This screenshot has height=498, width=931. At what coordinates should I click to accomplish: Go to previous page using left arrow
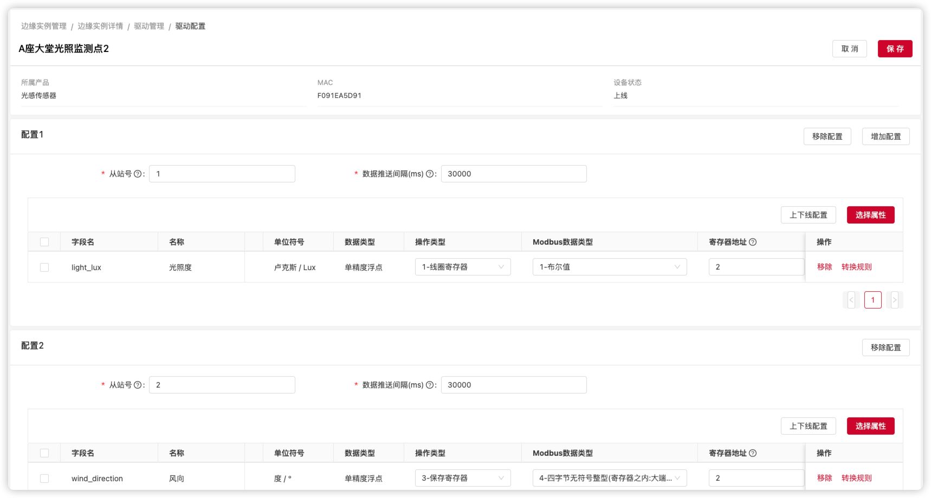click(x=851, y=300)
